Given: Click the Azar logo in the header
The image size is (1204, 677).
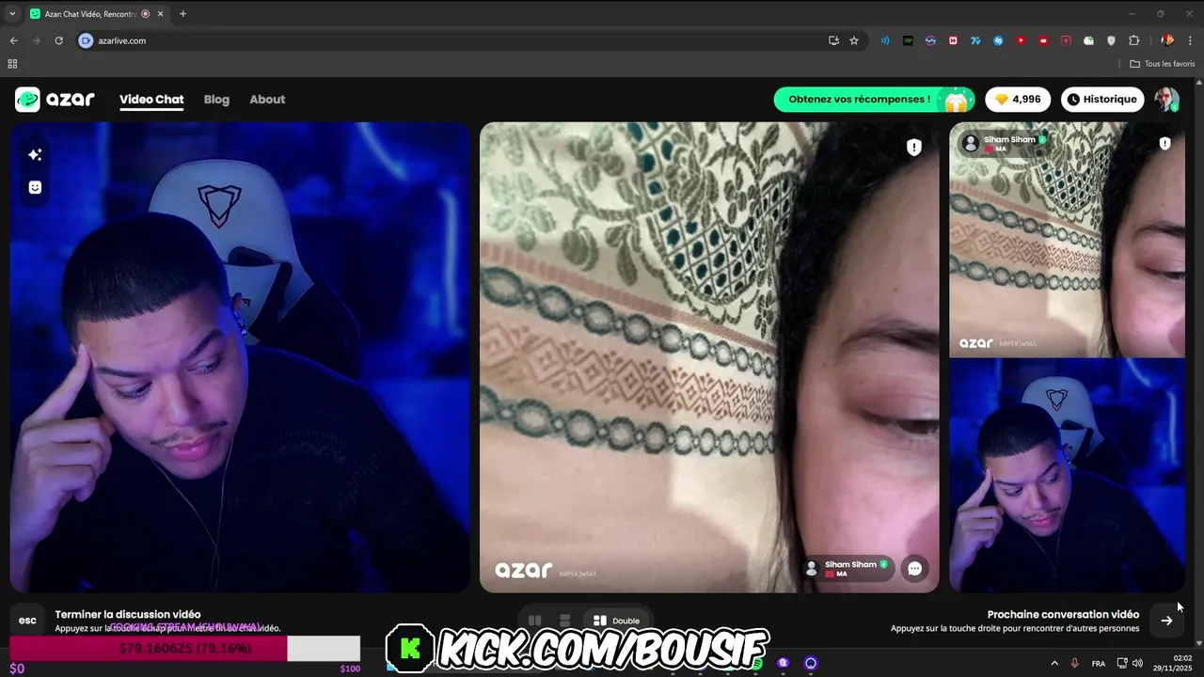Looking at the screenshot, I should (x=55, y=99).
